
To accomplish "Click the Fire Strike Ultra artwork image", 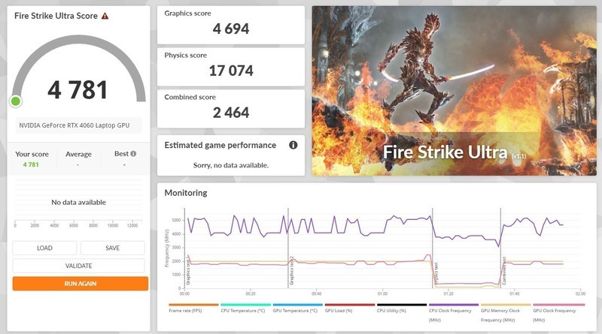I will (x=454, y=91).
